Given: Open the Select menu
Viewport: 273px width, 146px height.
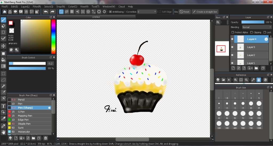Looking at the screenshot, I should 49,6.
